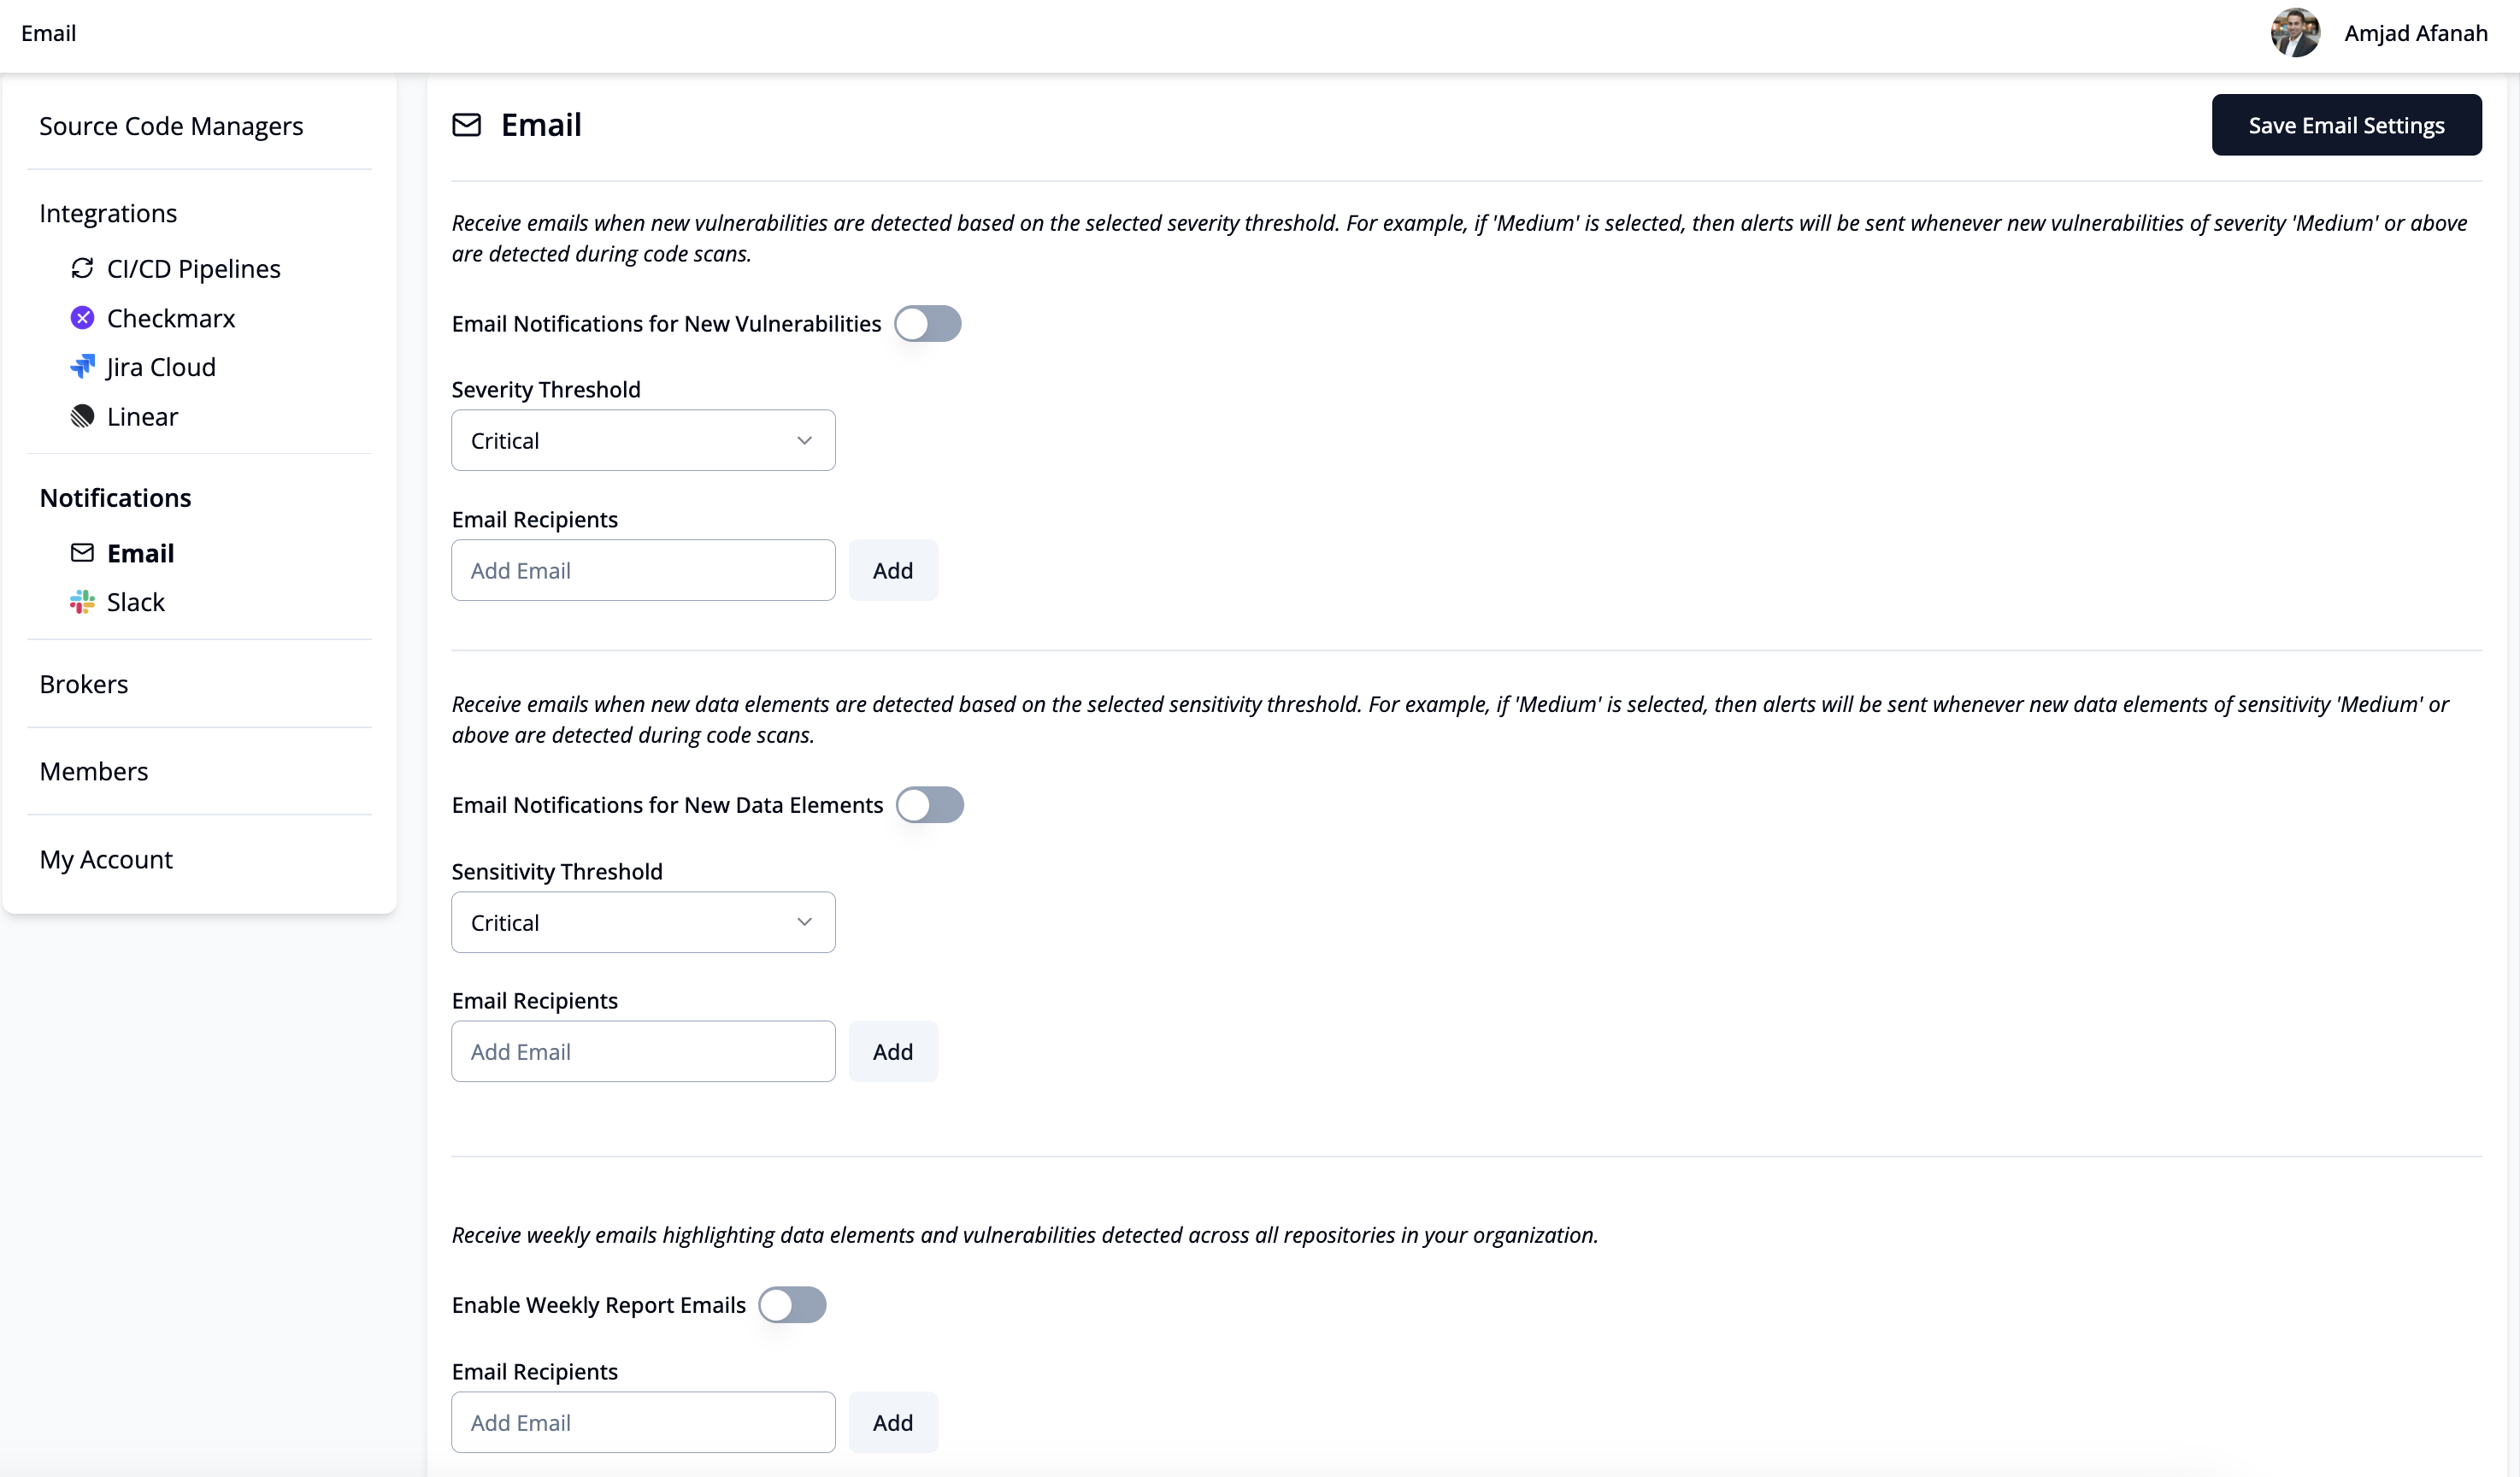Open the Members page

[x=94, y=771]
